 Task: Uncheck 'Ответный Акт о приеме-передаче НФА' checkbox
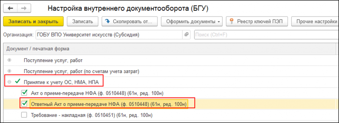[x=24, y=104]
